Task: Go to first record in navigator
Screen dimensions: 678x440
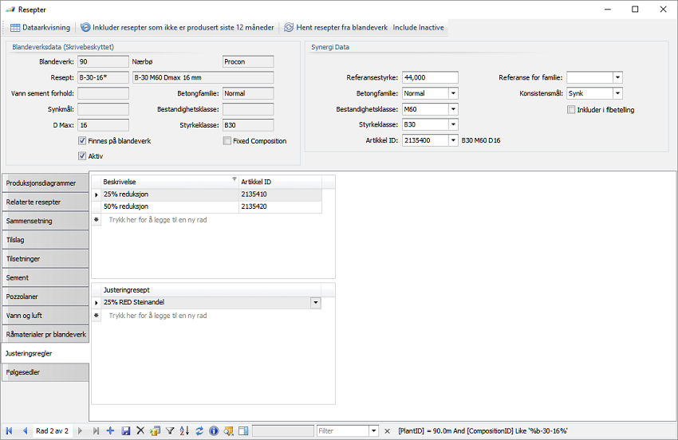Action: click(10, 431)
